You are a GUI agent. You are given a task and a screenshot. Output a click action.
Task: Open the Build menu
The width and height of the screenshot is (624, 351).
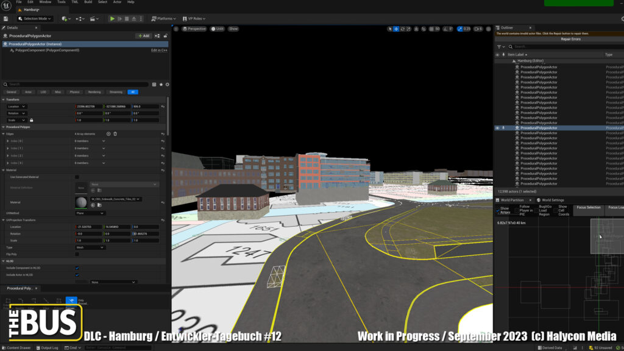88,2
